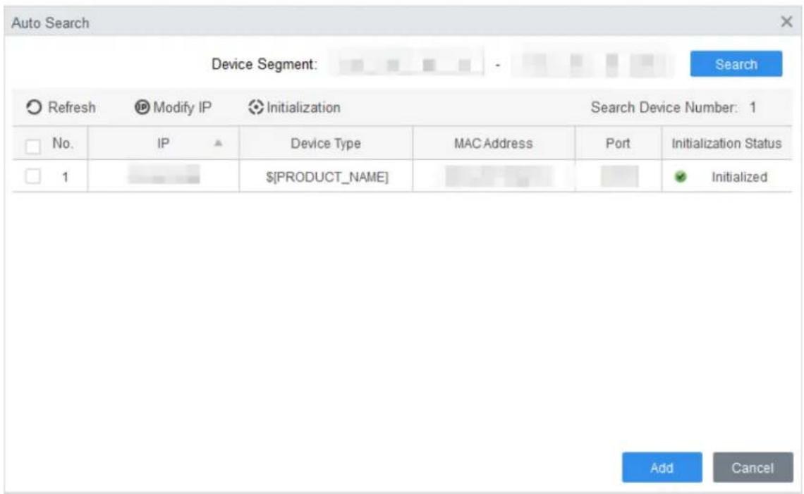804x494 pixels.
Task: Sort by IP column arrow
Action: click(x=218, y=143)
